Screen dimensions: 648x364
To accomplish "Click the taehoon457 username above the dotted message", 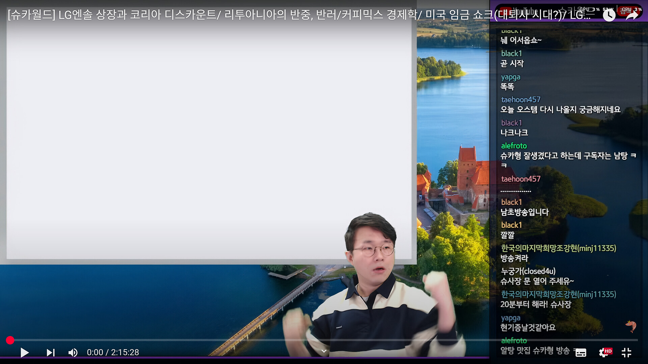I will tap(520, 179).
